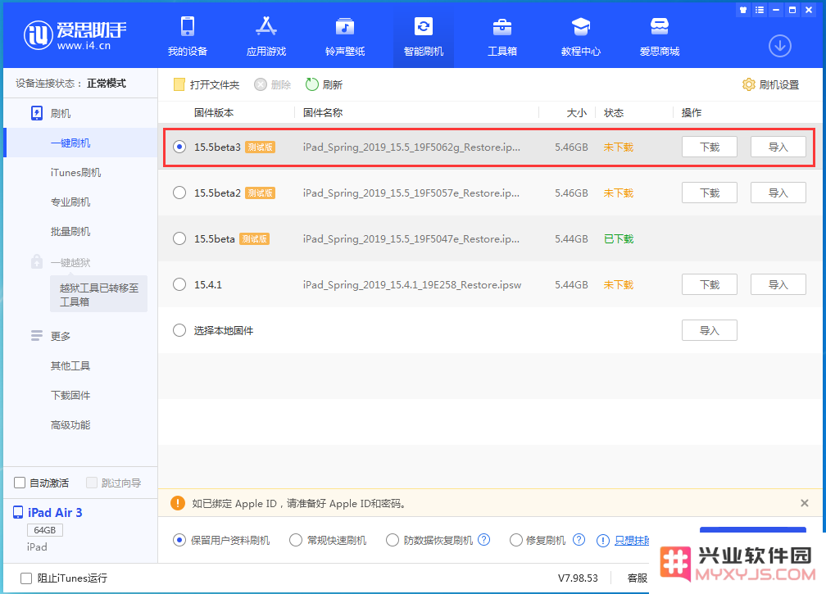Enable 阻止iTunes运行 checkbox
Viewport: 826px width, 594px height.
coord(26,578)
